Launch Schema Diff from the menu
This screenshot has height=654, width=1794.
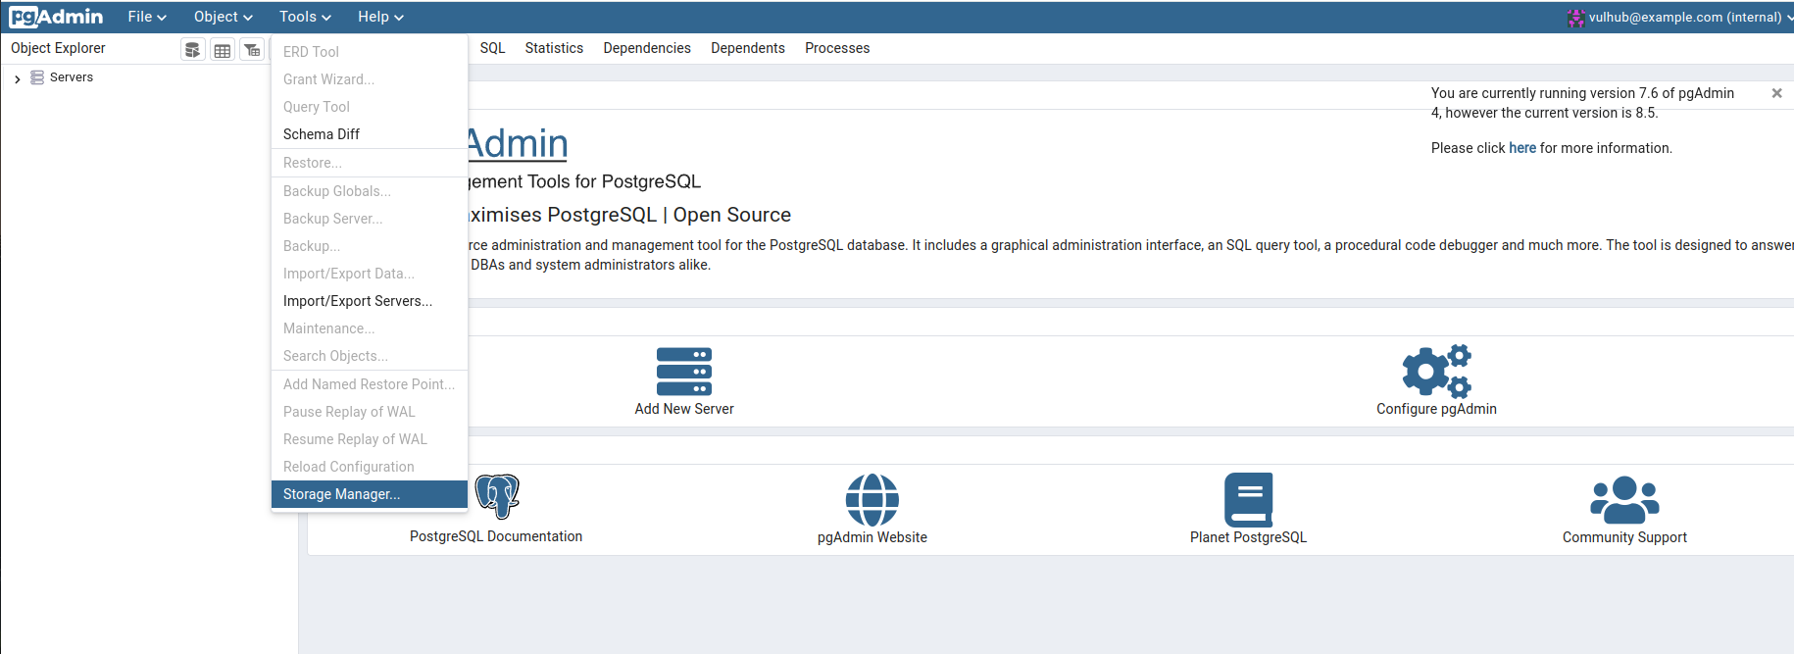pyautogui.click(x=370, y=134)
